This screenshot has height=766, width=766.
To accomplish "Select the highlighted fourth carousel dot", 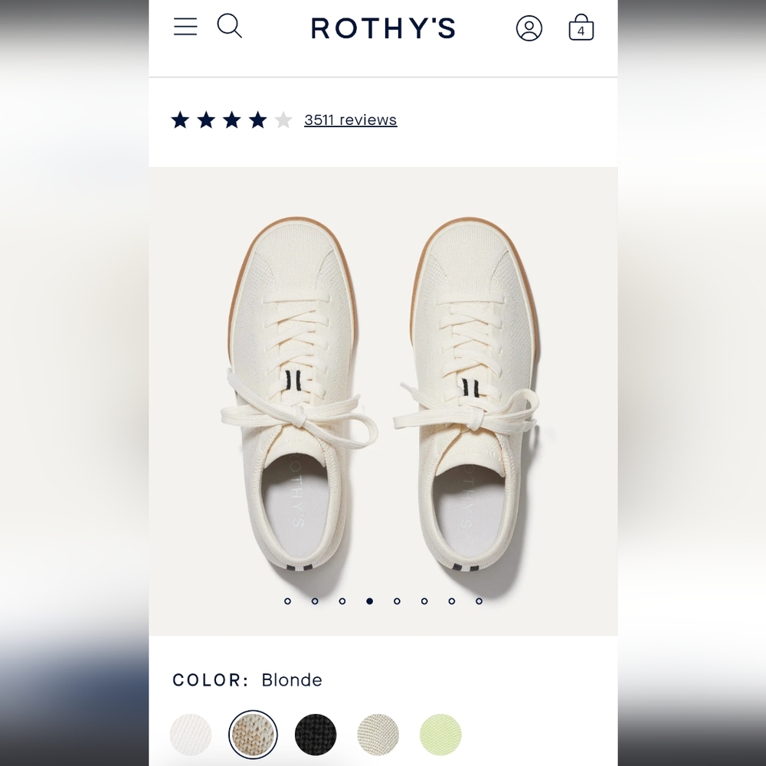I will point(370,602).
